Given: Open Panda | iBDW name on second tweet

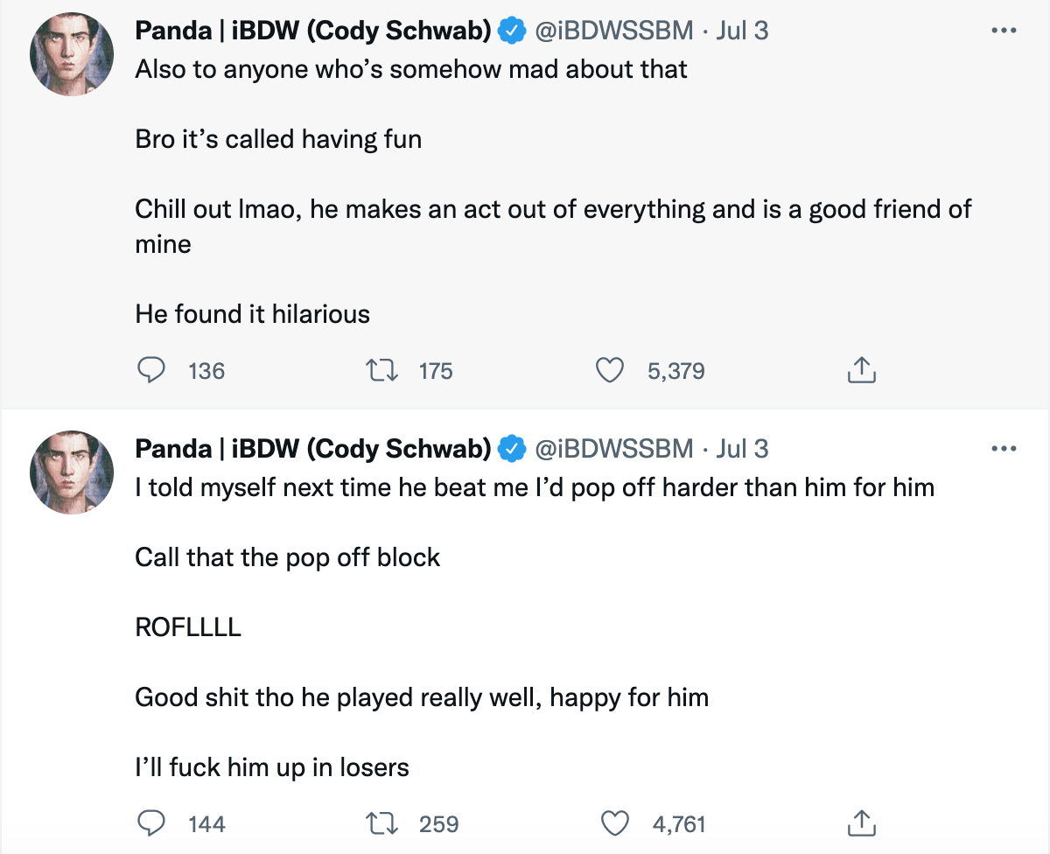Looking at the screenshot, I should pos(312,449).
